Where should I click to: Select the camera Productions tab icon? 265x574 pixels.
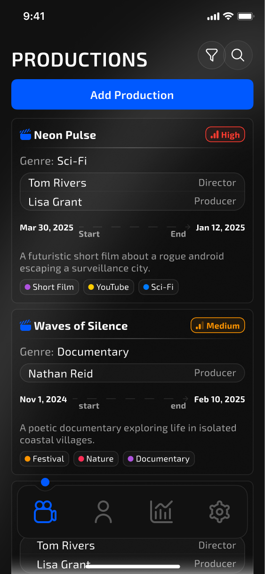pos(45,511)
